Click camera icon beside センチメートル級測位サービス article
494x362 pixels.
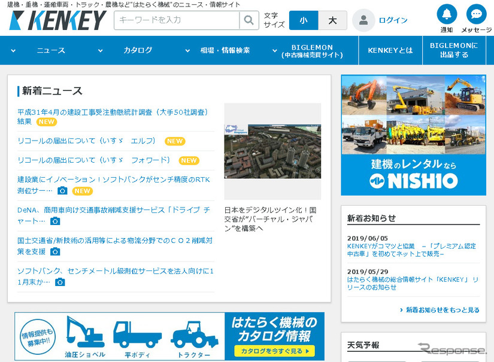click(x=60, y=282)
